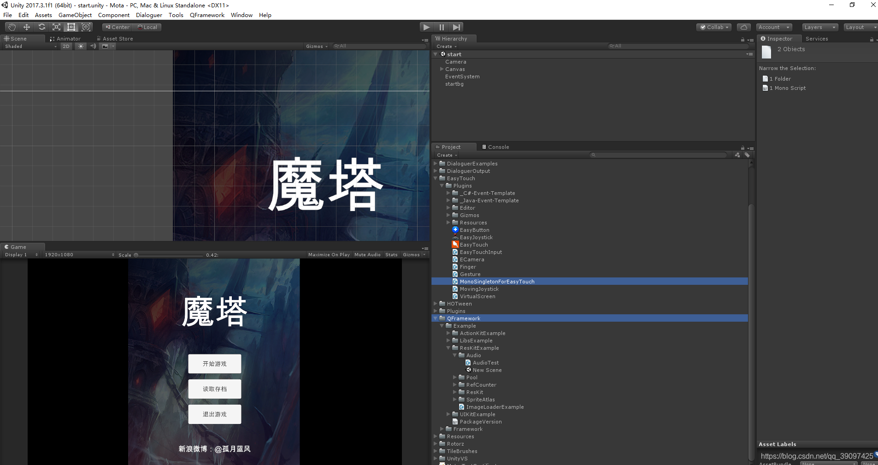
Task: Select the Hand pan tool
Action: (12, 27)
